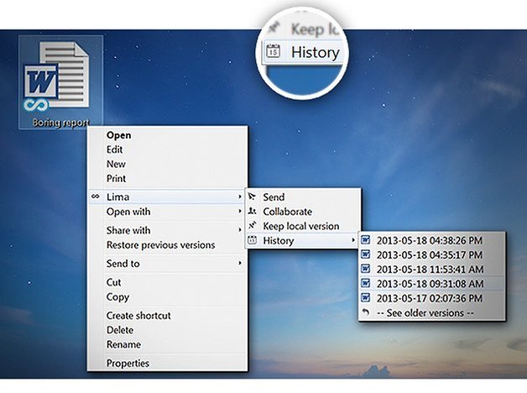Image resolution: width=527 pixels, height=393 pixels.
Task: Expand the History submenu arrow
Action: (353, 240)
